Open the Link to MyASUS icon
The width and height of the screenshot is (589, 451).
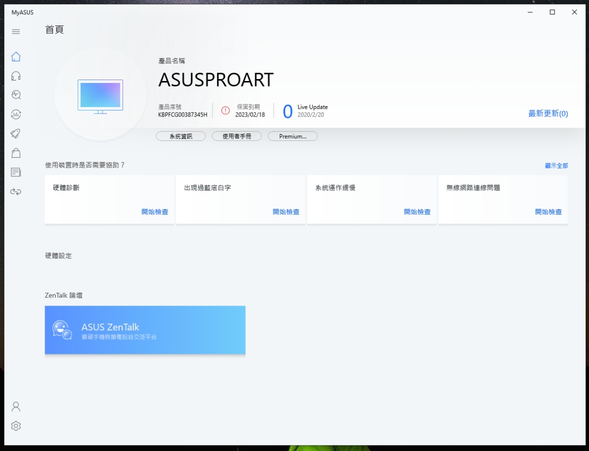[16, 192]
